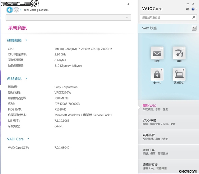
Task: Click the 2.80 GHz clock speed value
Action: pyautogui.click(x=60, y=54)
